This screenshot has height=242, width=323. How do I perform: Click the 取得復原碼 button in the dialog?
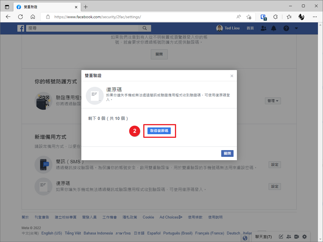pyautogui.click(x=159, y=131)
